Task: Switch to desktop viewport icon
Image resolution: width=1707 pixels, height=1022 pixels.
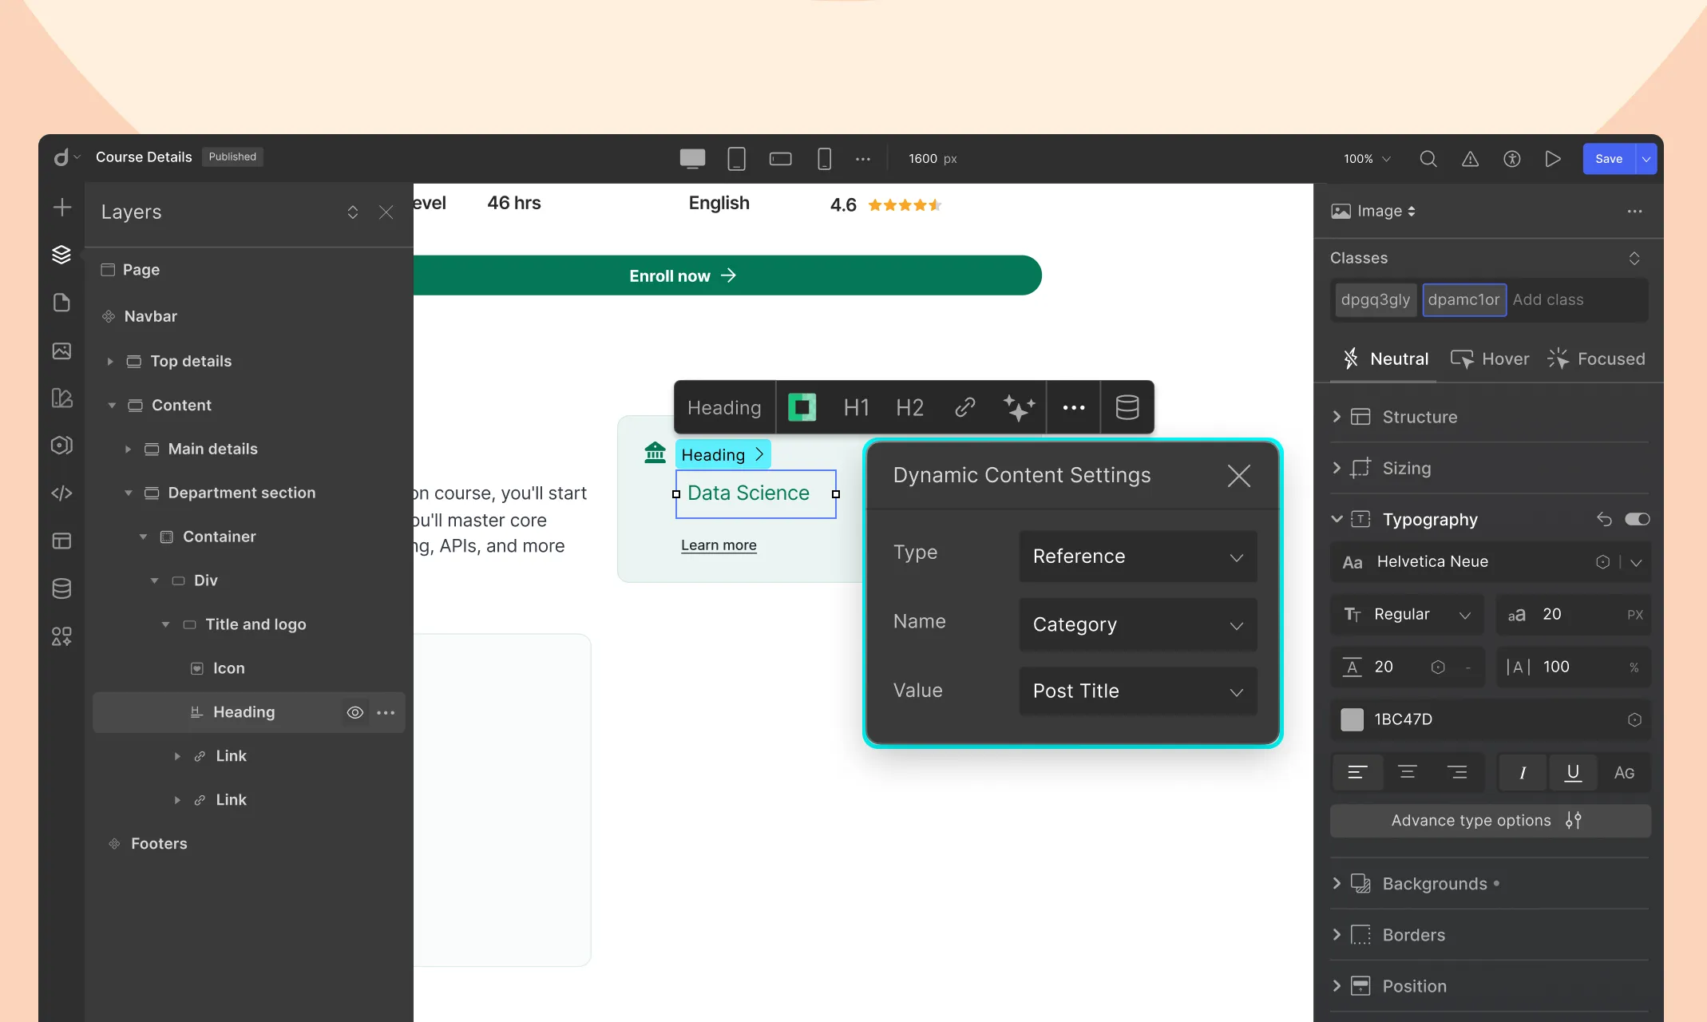Action: [x=692, y=159]
